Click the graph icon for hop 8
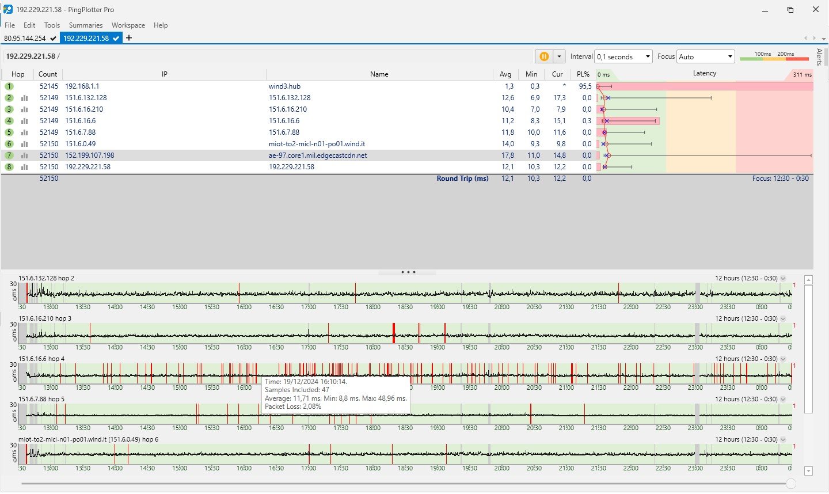This screenshot has height=494, width=829. 24,167
